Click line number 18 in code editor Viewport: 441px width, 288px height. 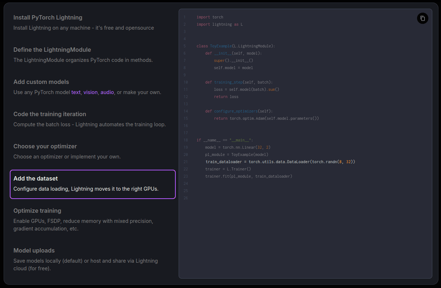click(x=186, y=140)
